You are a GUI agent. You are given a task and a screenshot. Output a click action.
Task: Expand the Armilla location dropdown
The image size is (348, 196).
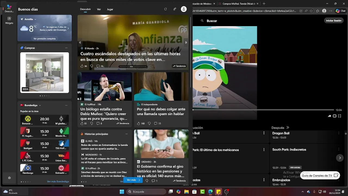[35, 19]
